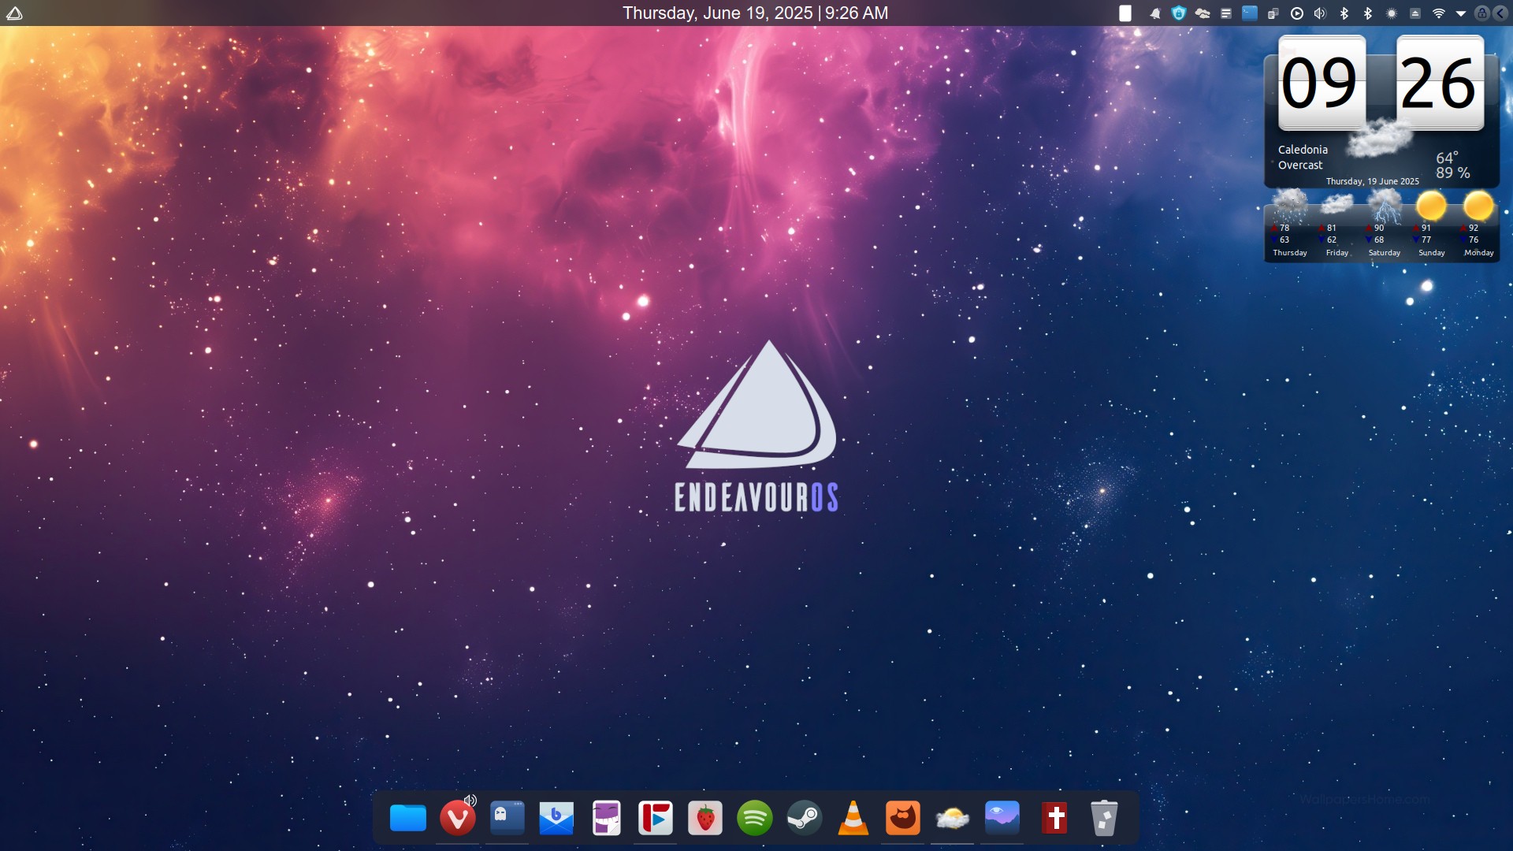The height and width of the screenshot is (851, 1513).
Task: Open the strawberry music player icon
Action: [x=705, y=819]
